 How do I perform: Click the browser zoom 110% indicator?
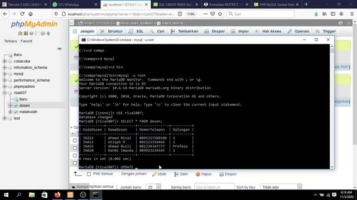(x=191, y=14)
